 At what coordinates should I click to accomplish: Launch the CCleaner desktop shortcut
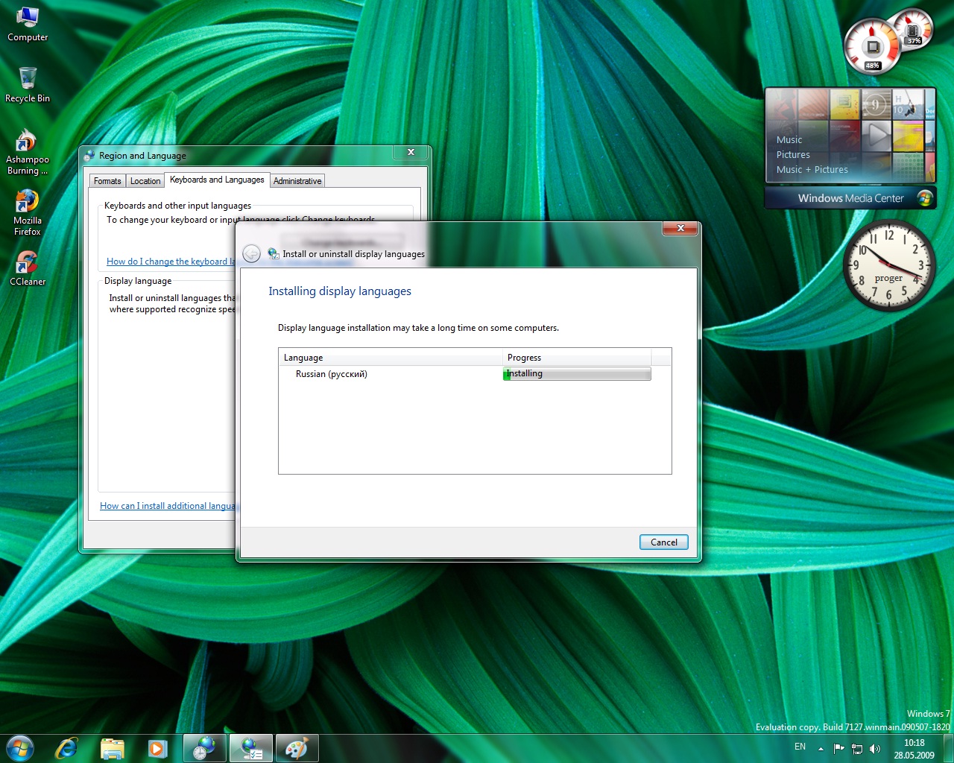[28, 268]
